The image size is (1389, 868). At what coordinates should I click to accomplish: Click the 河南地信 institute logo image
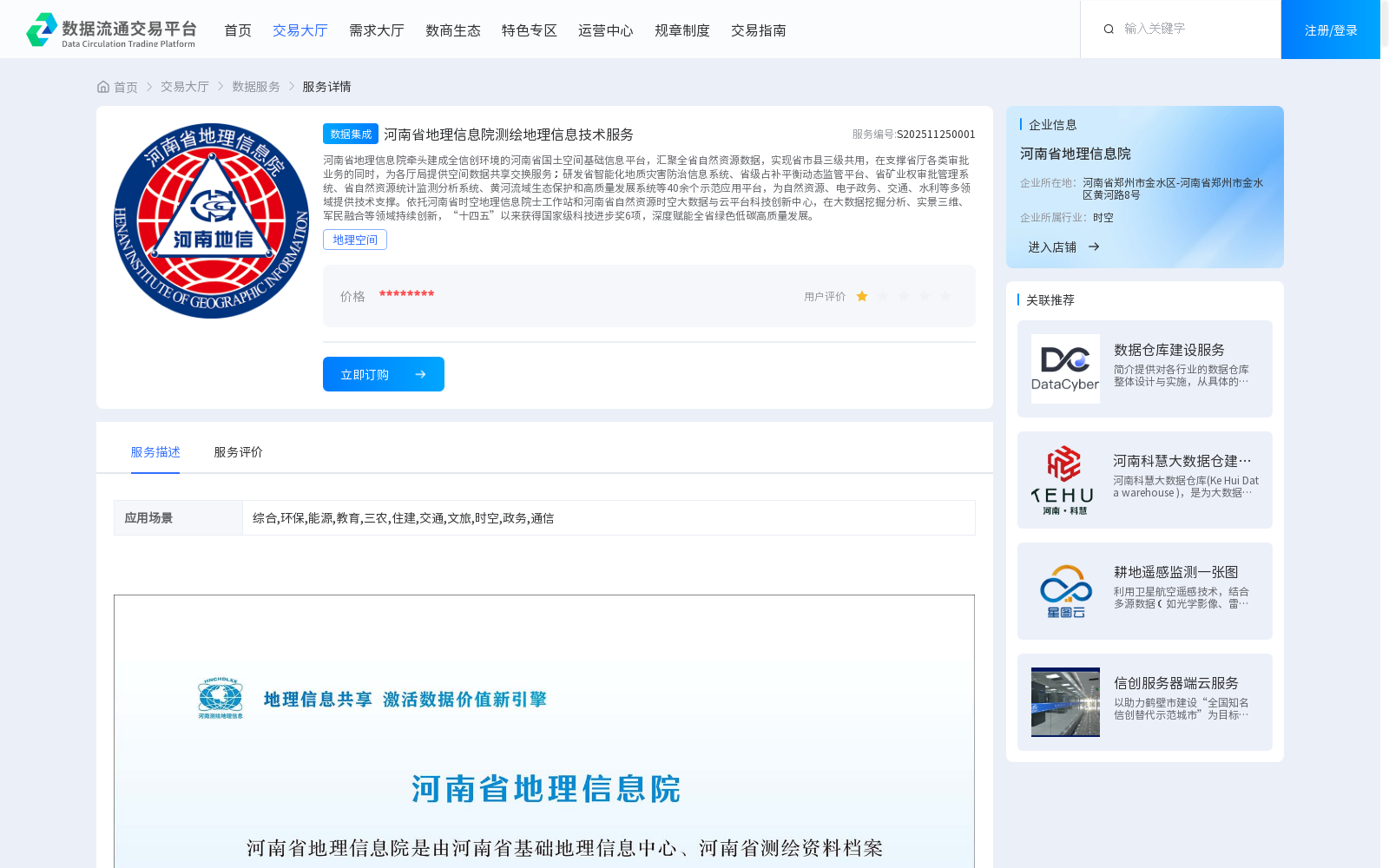pyautogui.click(x=212, y=220)
